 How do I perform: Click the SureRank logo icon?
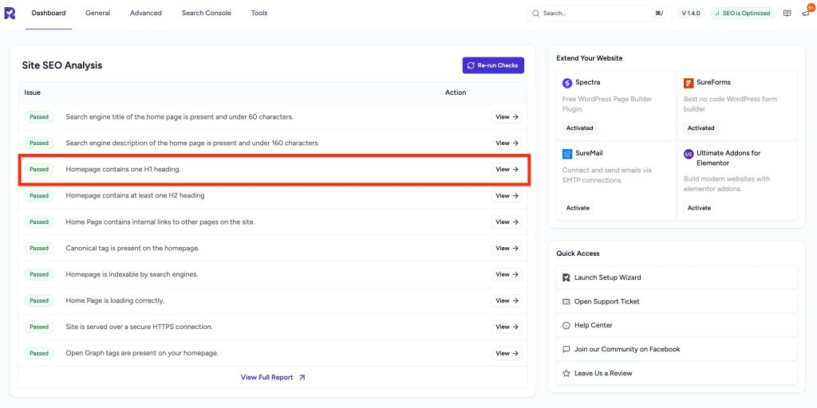[10, 14]
